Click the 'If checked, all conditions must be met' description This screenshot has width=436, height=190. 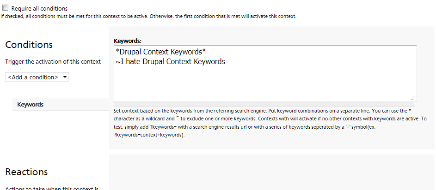click(x=148, y=16)
